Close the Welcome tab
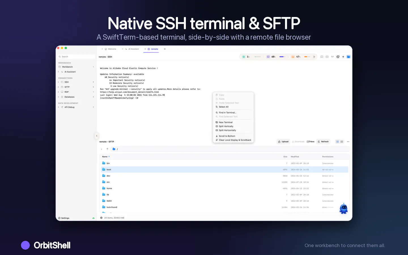Image resolution: width=408 pixels, height=255 pixels. [x=102, y=49]
